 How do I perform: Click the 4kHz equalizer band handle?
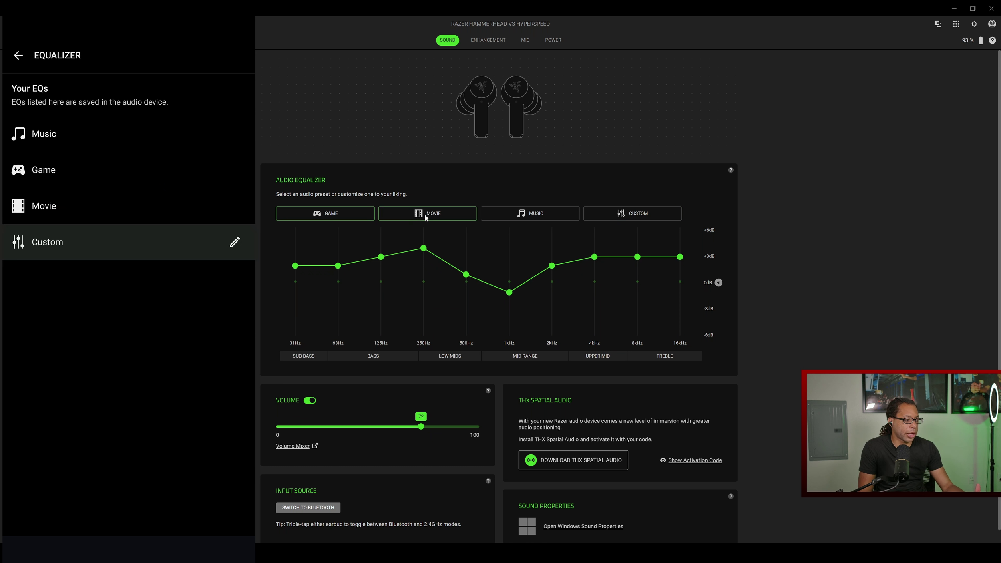point(595,257)
